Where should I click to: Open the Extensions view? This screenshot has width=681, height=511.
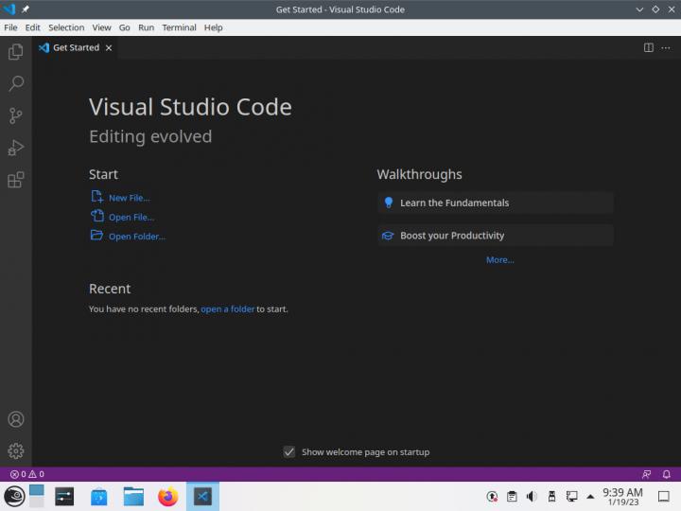(x=15, y=180)
